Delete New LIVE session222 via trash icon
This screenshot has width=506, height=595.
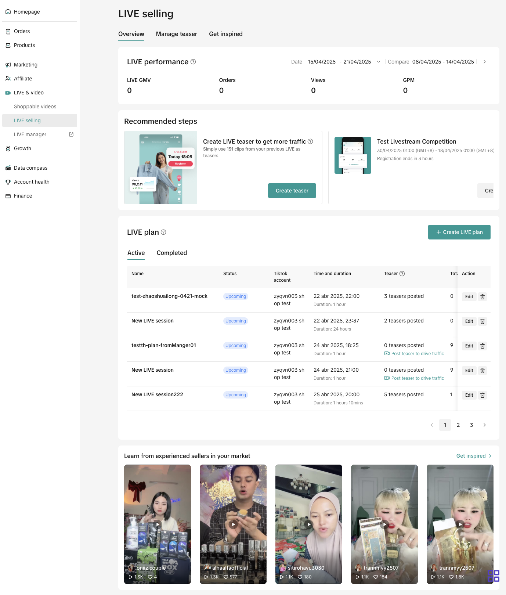482,395
